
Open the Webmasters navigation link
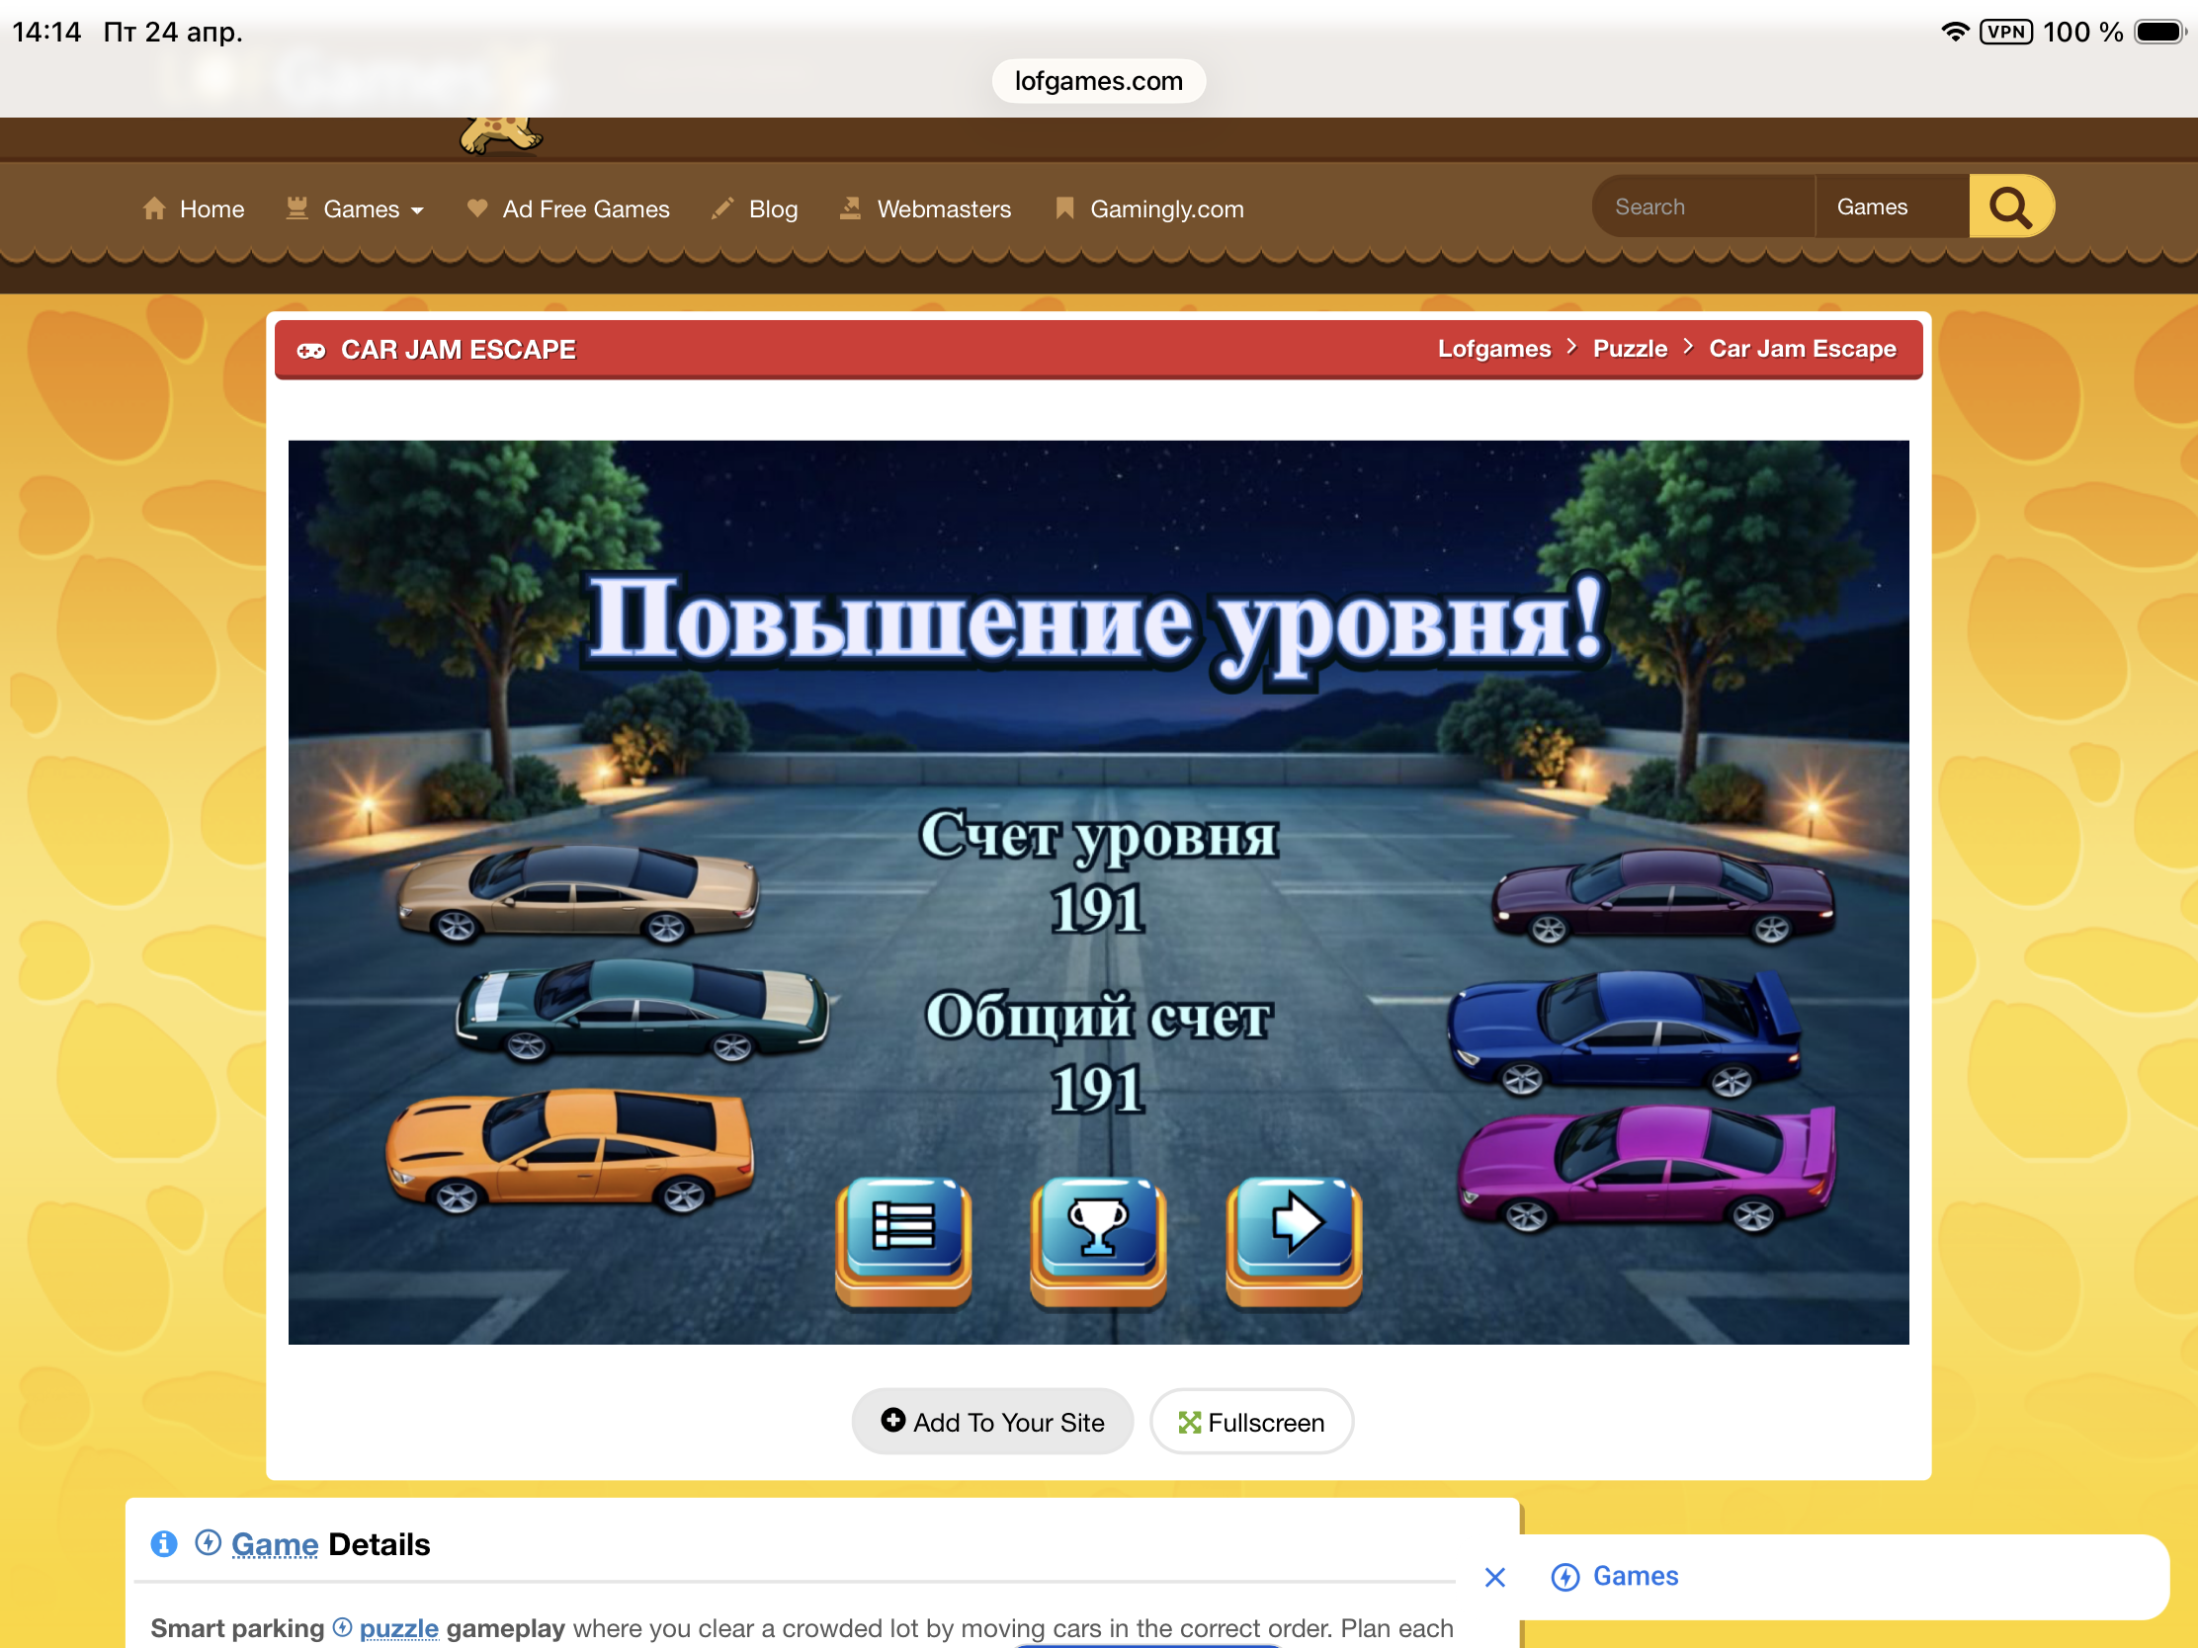click(943, 209)
